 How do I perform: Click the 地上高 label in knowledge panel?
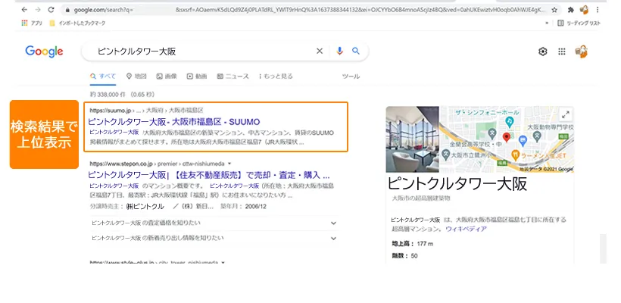pyautogui.click(x=403, y=244)
